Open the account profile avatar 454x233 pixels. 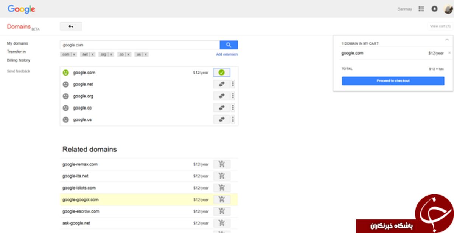pos(448,9)
